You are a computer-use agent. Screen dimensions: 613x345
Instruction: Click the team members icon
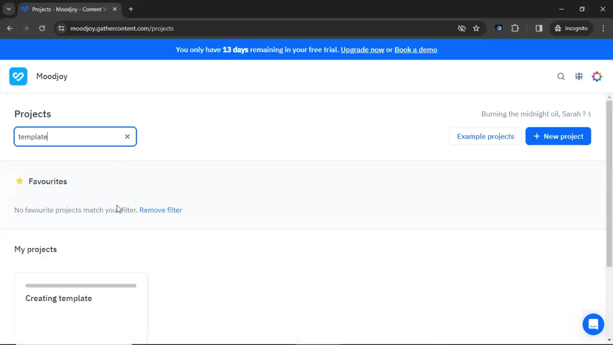pos(579,76)
